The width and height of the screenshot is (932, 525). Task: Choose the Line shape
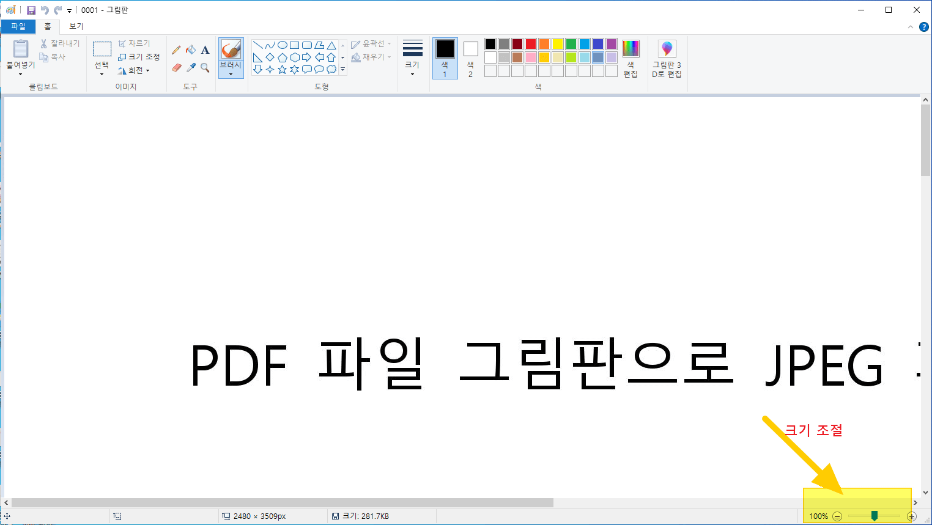point(257,45)
